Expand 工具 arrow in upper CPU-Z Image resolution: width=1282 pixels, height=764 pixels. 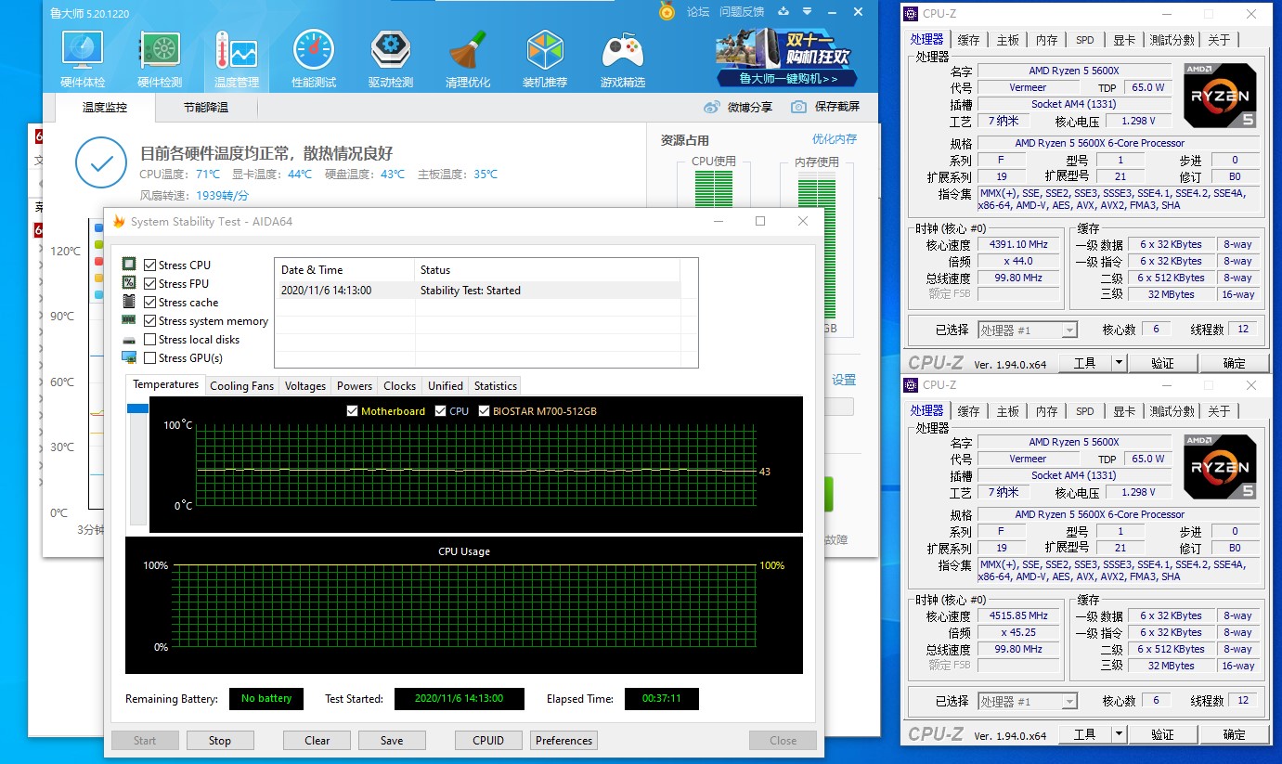[x=1119, y=363]
